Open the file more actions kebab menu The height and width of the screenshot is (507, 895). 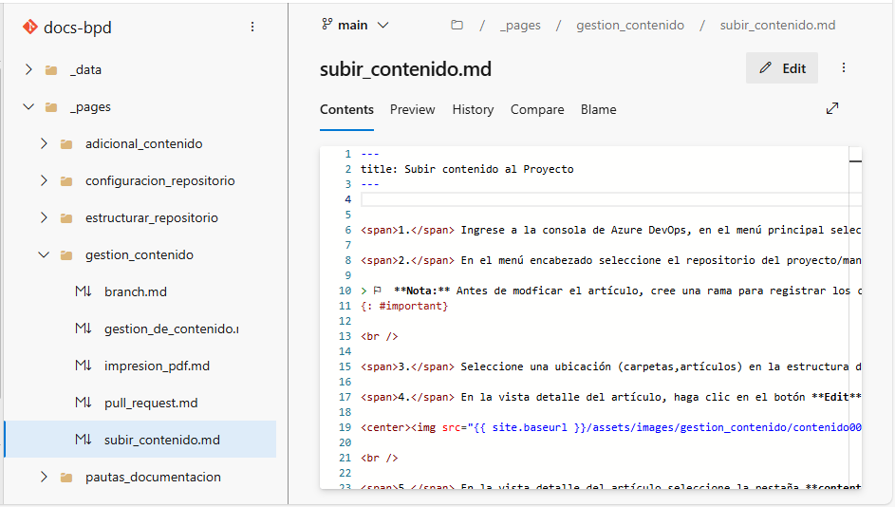(x=844, y=68)
